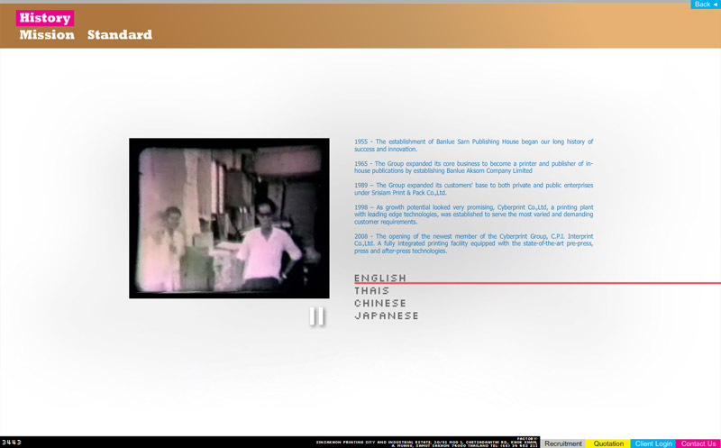Image resolution: width=721 pixels, height=448 pixels.
Task: Click the vintage video of two men
Action: [x=229, y=218]
